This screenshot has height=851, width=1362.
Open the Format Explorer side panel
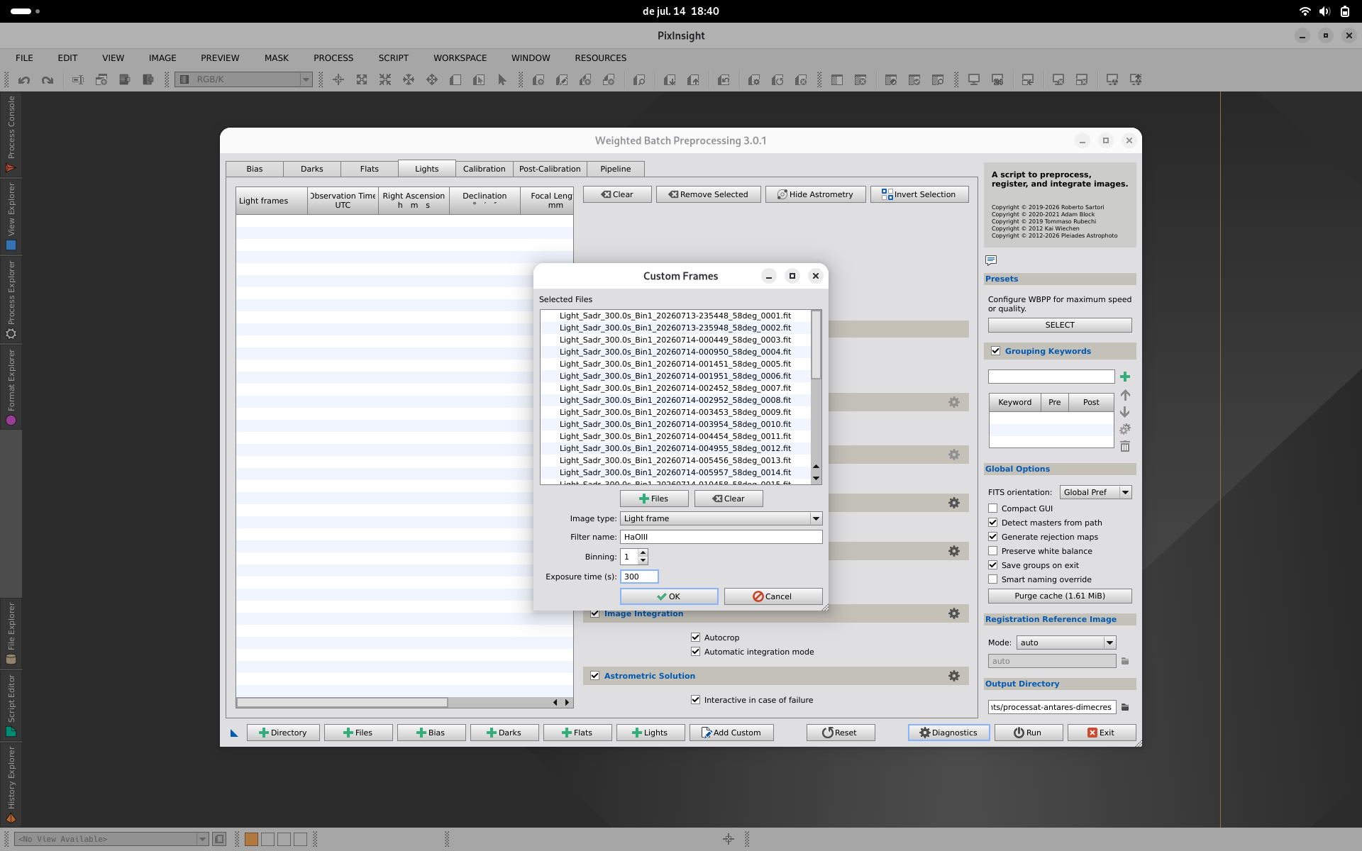click(11, 387)
